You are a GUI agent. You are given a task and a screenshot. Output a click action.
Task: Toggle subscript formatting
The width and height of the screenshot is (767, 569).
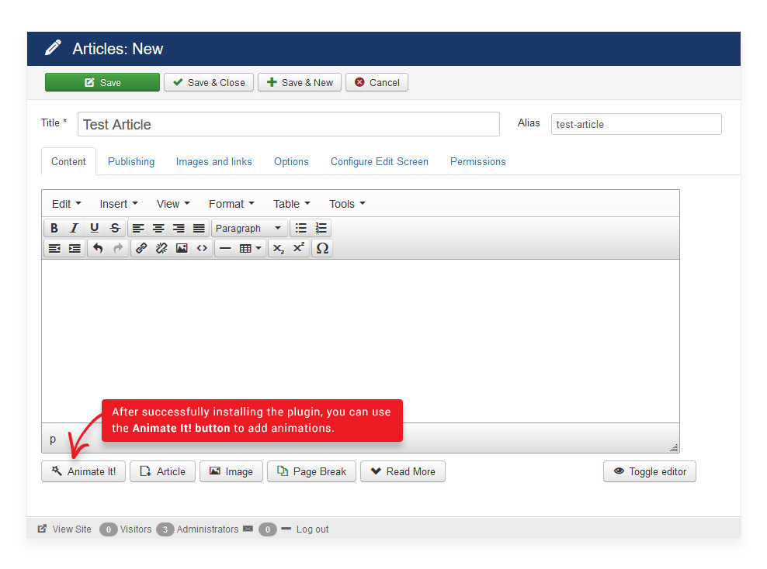(x=278, y=249)
